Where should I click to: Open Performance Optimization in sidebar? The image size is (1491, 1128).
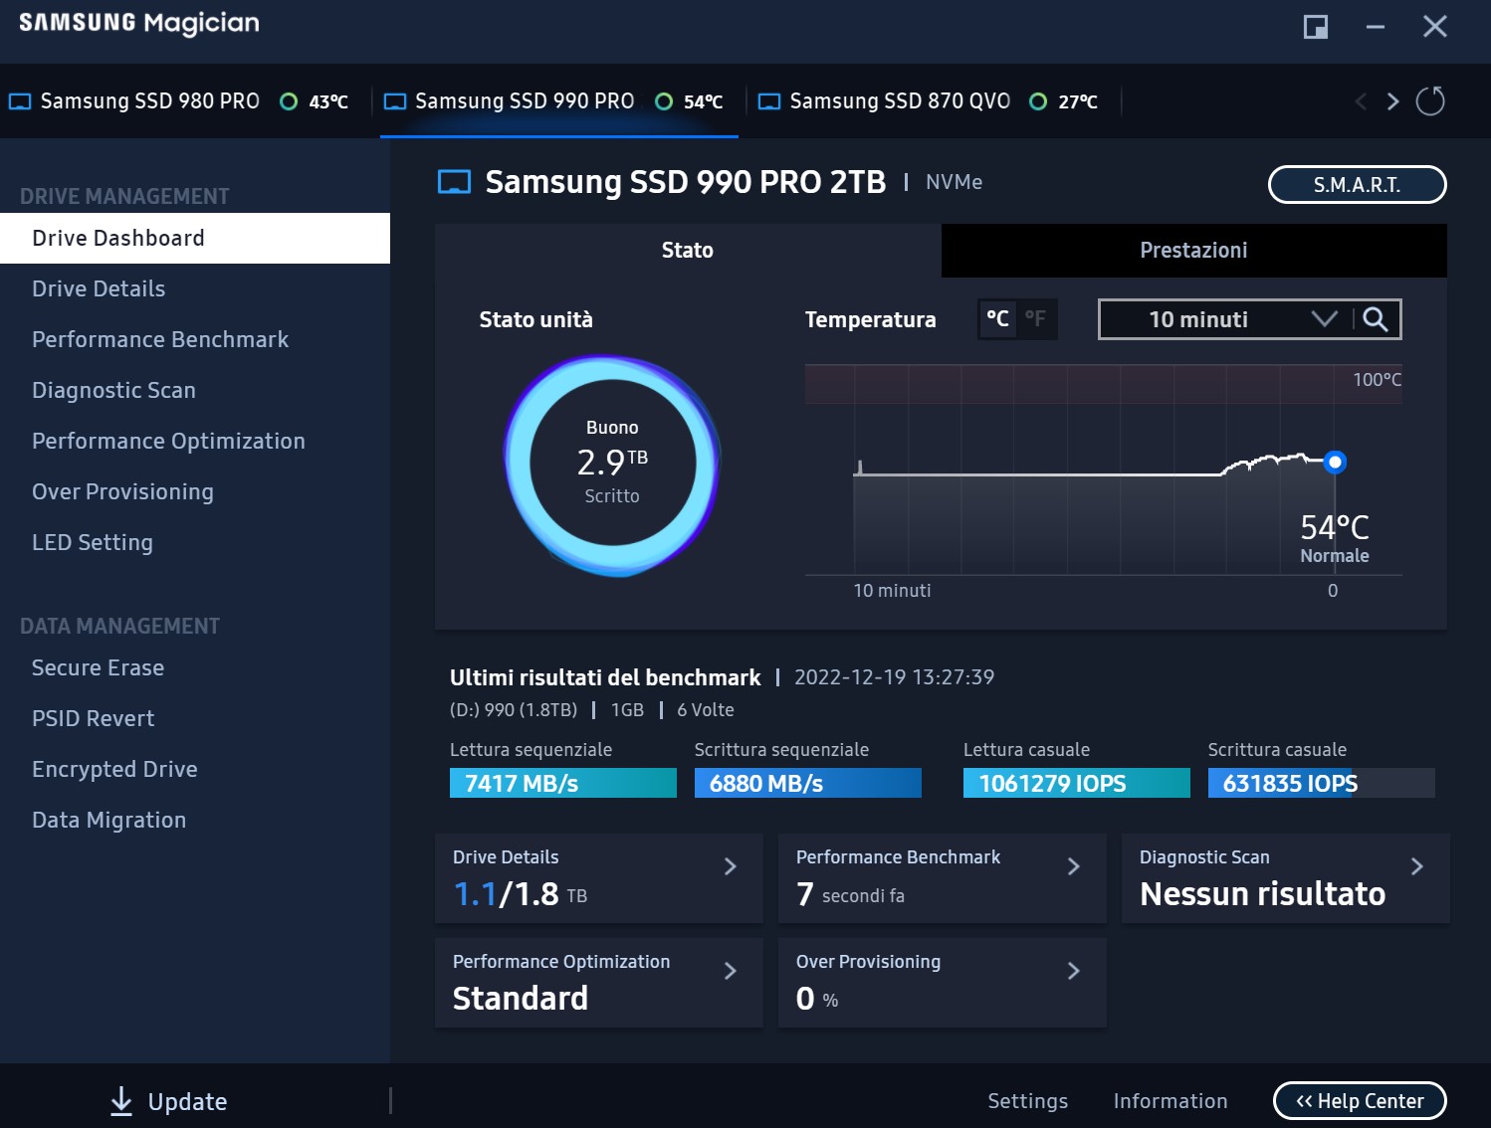click(195, 442)
